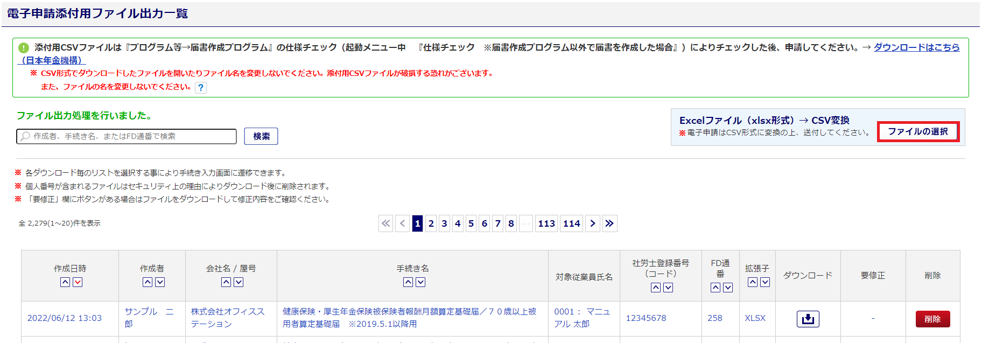Image resolution: width=982 pixels, height=343 pixels.
Task: Sort FD通番 column descending
Action: click(728, 288)
